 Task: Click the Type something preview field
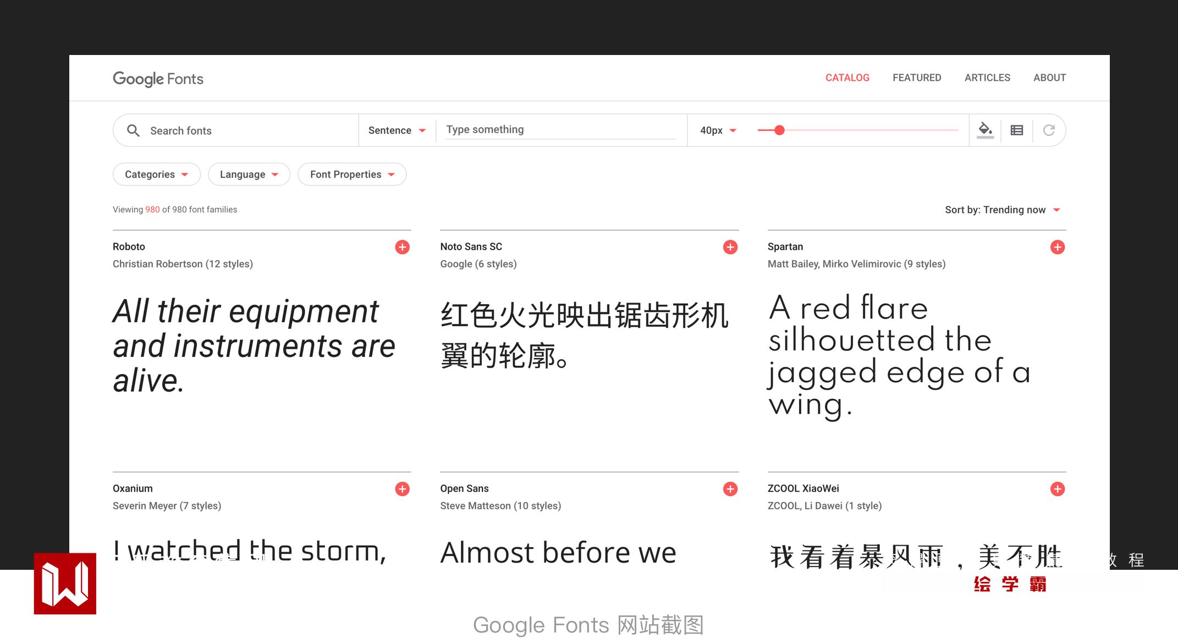[x=560, y=130]
